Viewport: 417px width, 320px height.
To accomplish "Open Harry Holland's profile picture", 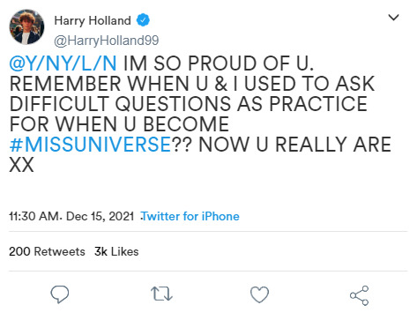I will pos(26,26).
